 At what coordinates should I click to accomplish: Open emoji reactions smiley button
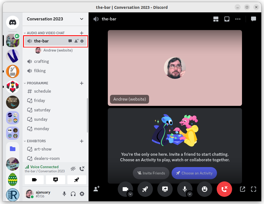click(205, 189)
